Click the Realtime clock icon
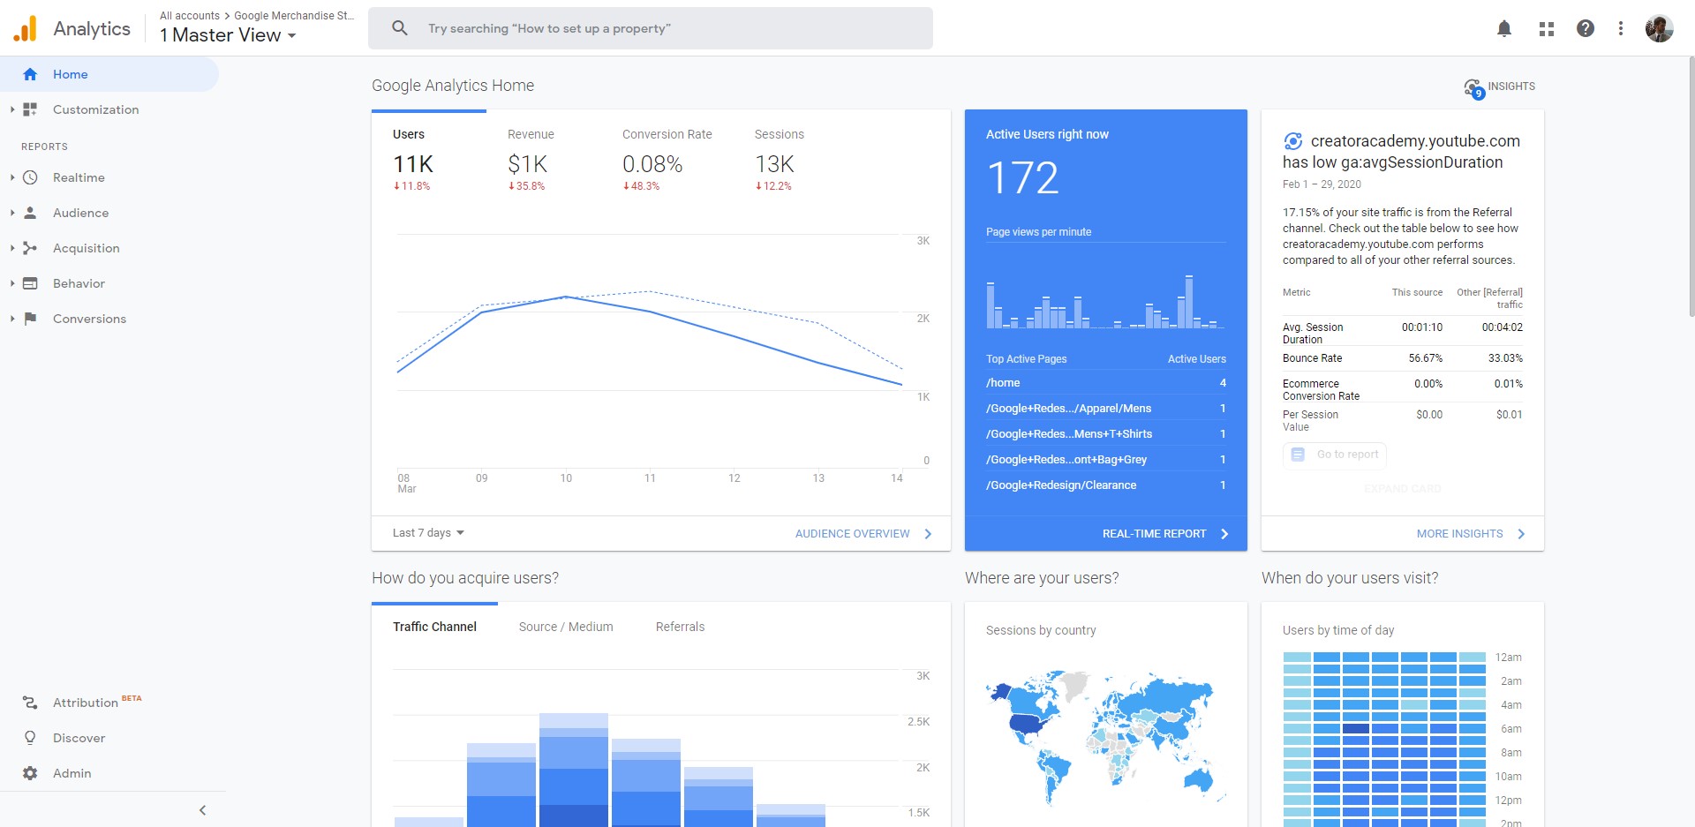 click(30, 177)
